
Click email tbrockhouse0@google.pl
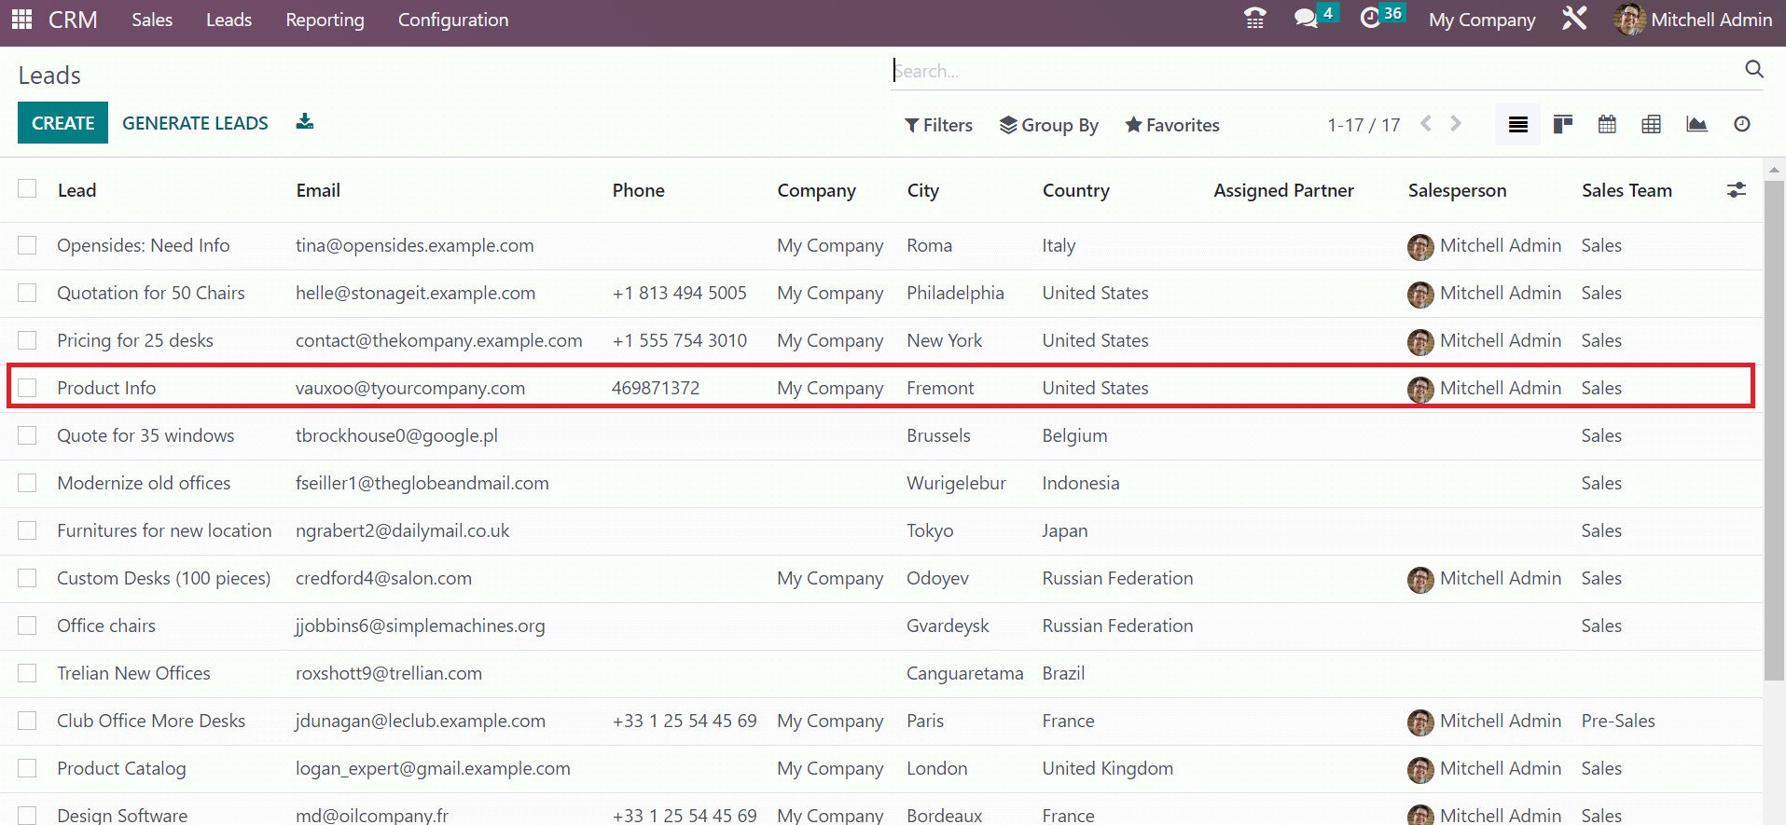(x=396, y=435)
